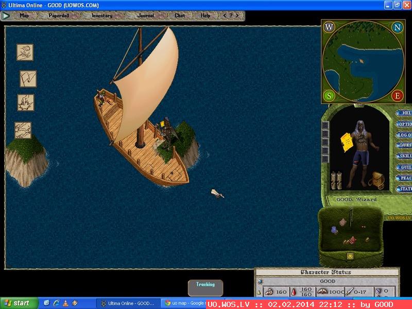Click the E compass marker on radar
Screen dimensions: 412x309
point(397,96)
